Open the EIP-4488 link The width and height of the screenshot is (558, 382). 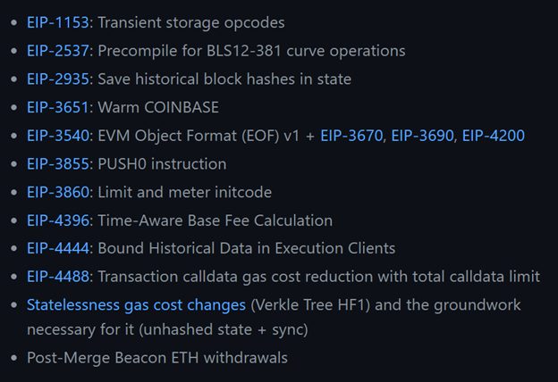[x=57, y=277]
